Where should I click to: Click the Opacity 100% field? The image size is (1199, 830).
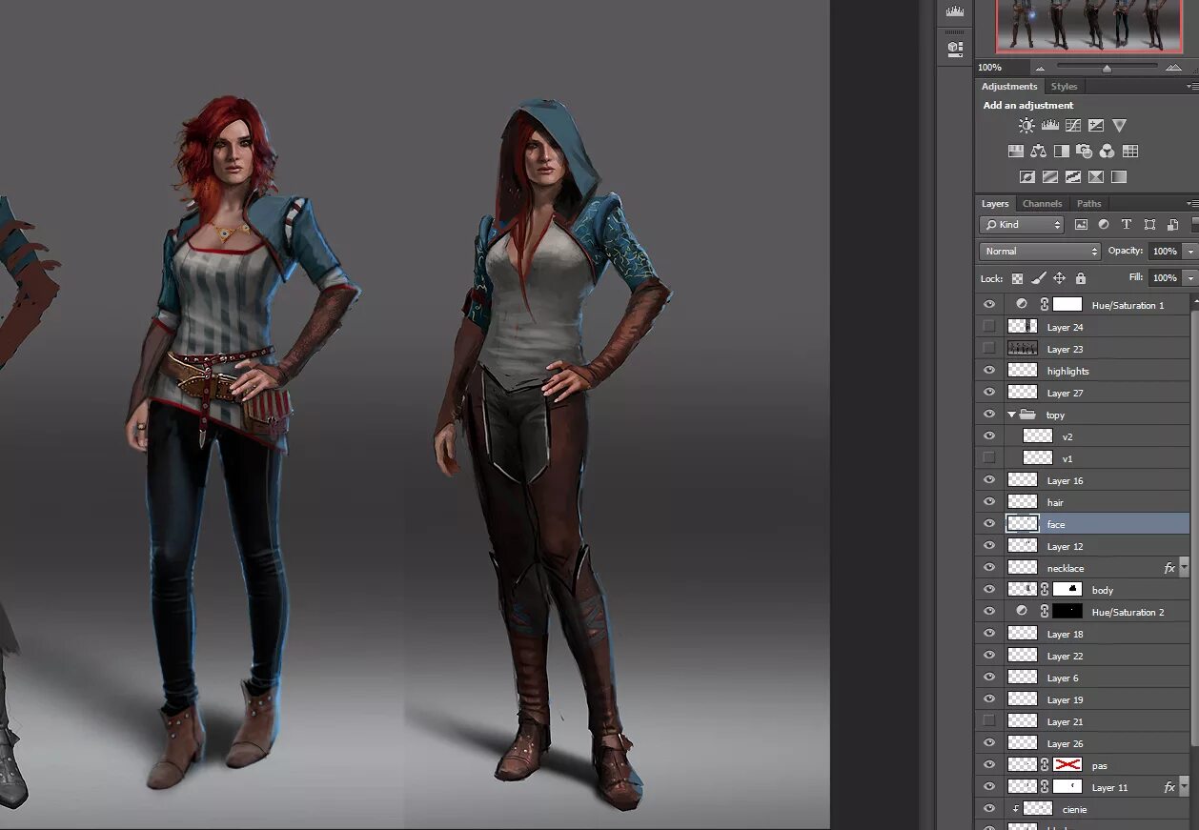(1165, 252)
